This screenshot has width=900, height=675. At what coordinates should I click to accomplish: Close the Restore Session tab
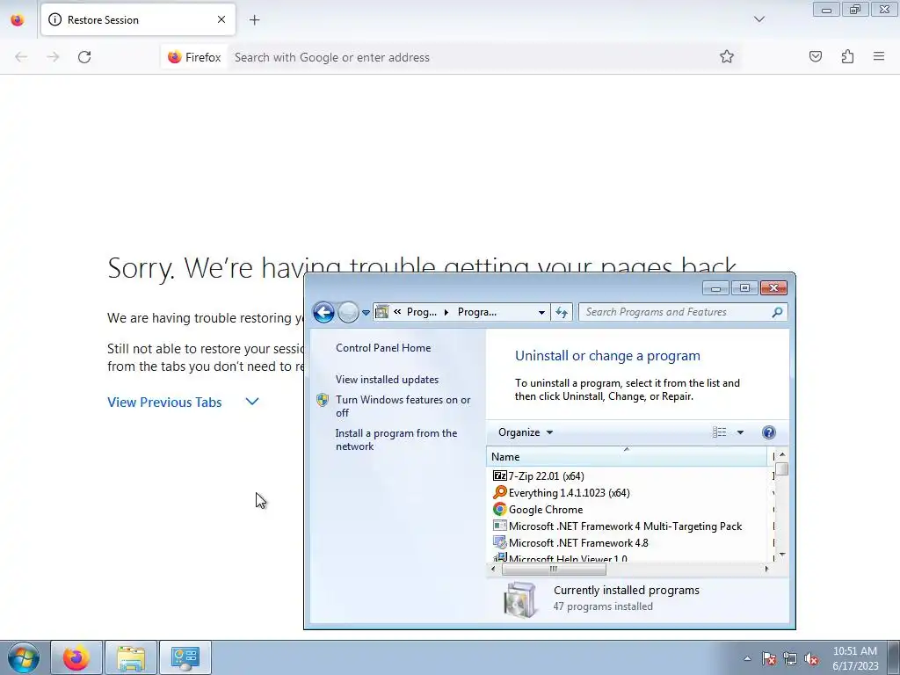221,19
